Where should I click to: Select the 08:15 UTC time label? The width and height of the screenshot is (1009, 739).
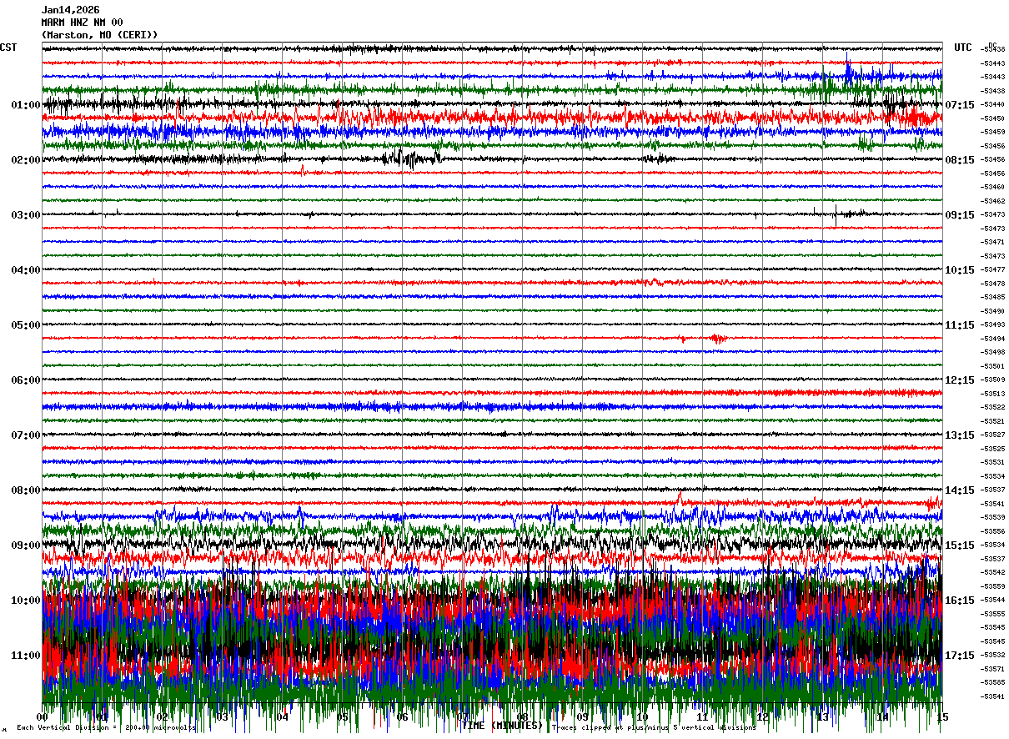coord(960,159)
